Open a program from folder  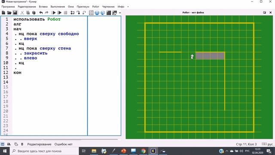pos(9,12)
